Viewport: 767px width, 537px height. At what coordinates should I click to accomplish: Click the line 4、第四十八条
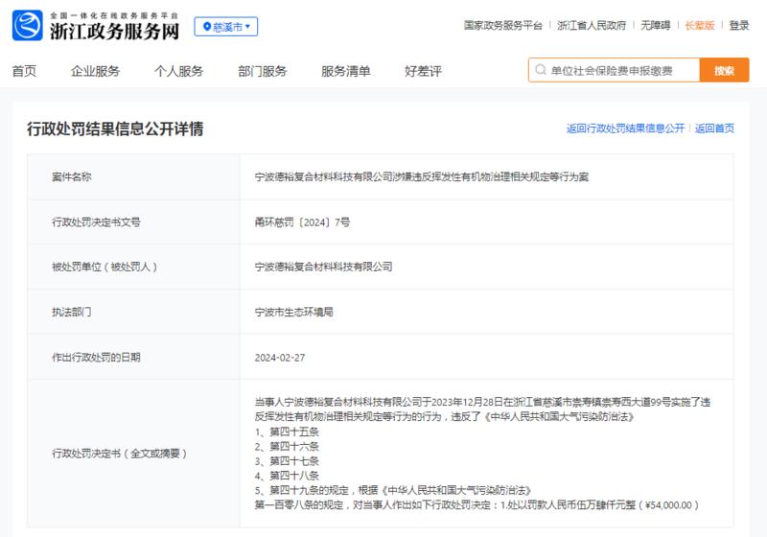pyautogui.click(x=287, y=476)
